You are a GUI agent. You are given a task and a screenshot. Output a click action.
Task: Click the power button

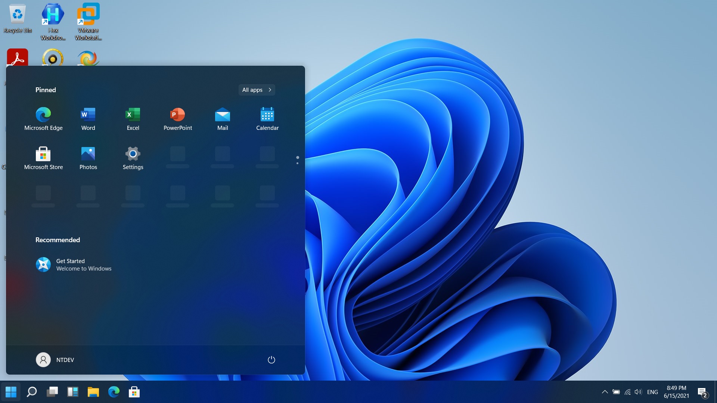[271, 359]
